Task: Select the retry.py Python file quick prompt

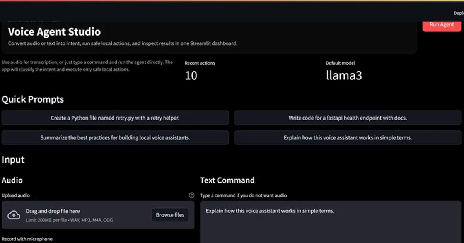Action: click(x=115, y=118)
